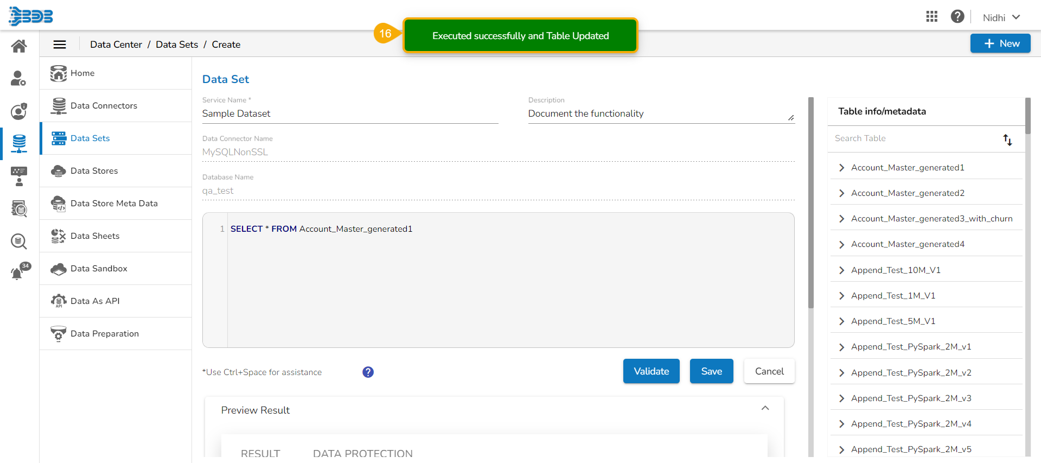Select the Data Center database rail icon
Viewport: 1041px width, 463px height.
point(19,144)
